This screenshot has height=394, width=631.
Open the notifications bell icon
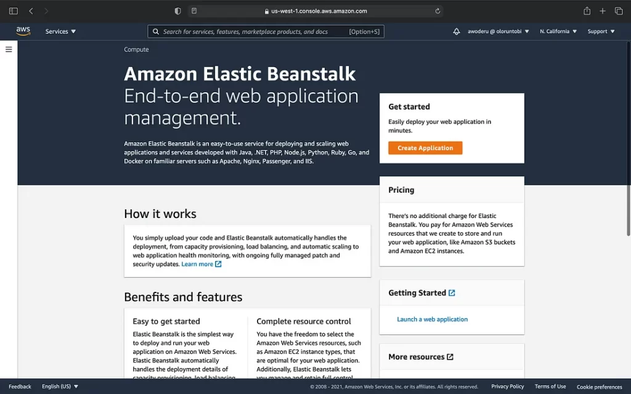[457, 31]
